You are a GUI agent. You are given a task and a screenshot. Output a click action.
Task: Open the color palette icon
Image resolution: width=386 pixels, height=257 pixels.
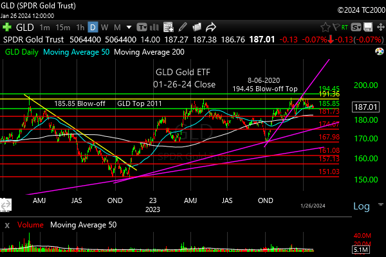pyautogui.click(x=380, y=51)
